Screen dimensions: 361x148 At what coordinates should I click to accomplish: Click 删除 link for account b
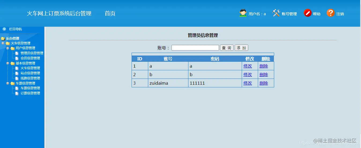tap(264, 75)
